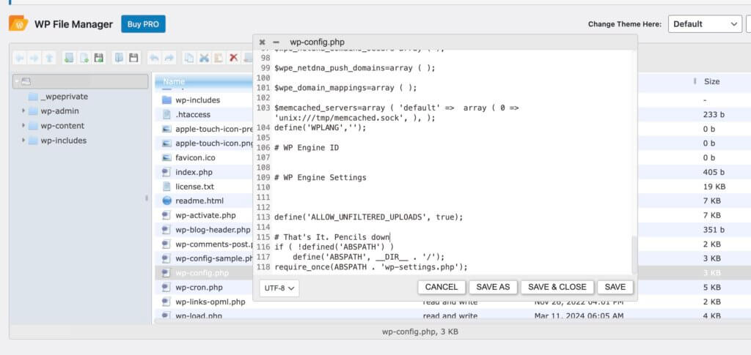
Task: Click the forward navigation arrow in the toolbar
Action: point(34,59)
